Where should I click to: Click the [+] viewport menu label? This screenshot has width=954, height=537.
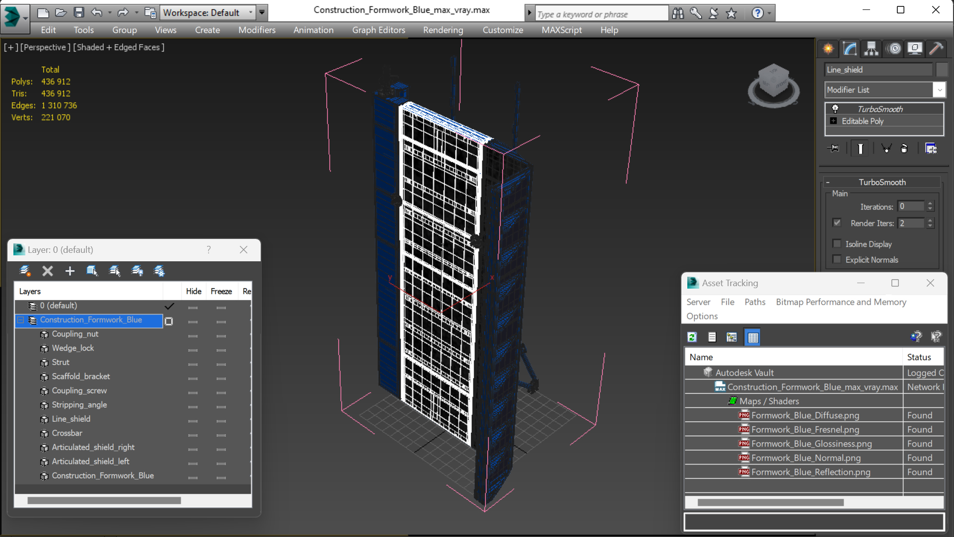click(11, 47)
